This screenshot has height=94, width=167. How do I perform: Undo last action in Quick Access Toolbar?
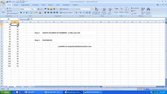[10, 2]
